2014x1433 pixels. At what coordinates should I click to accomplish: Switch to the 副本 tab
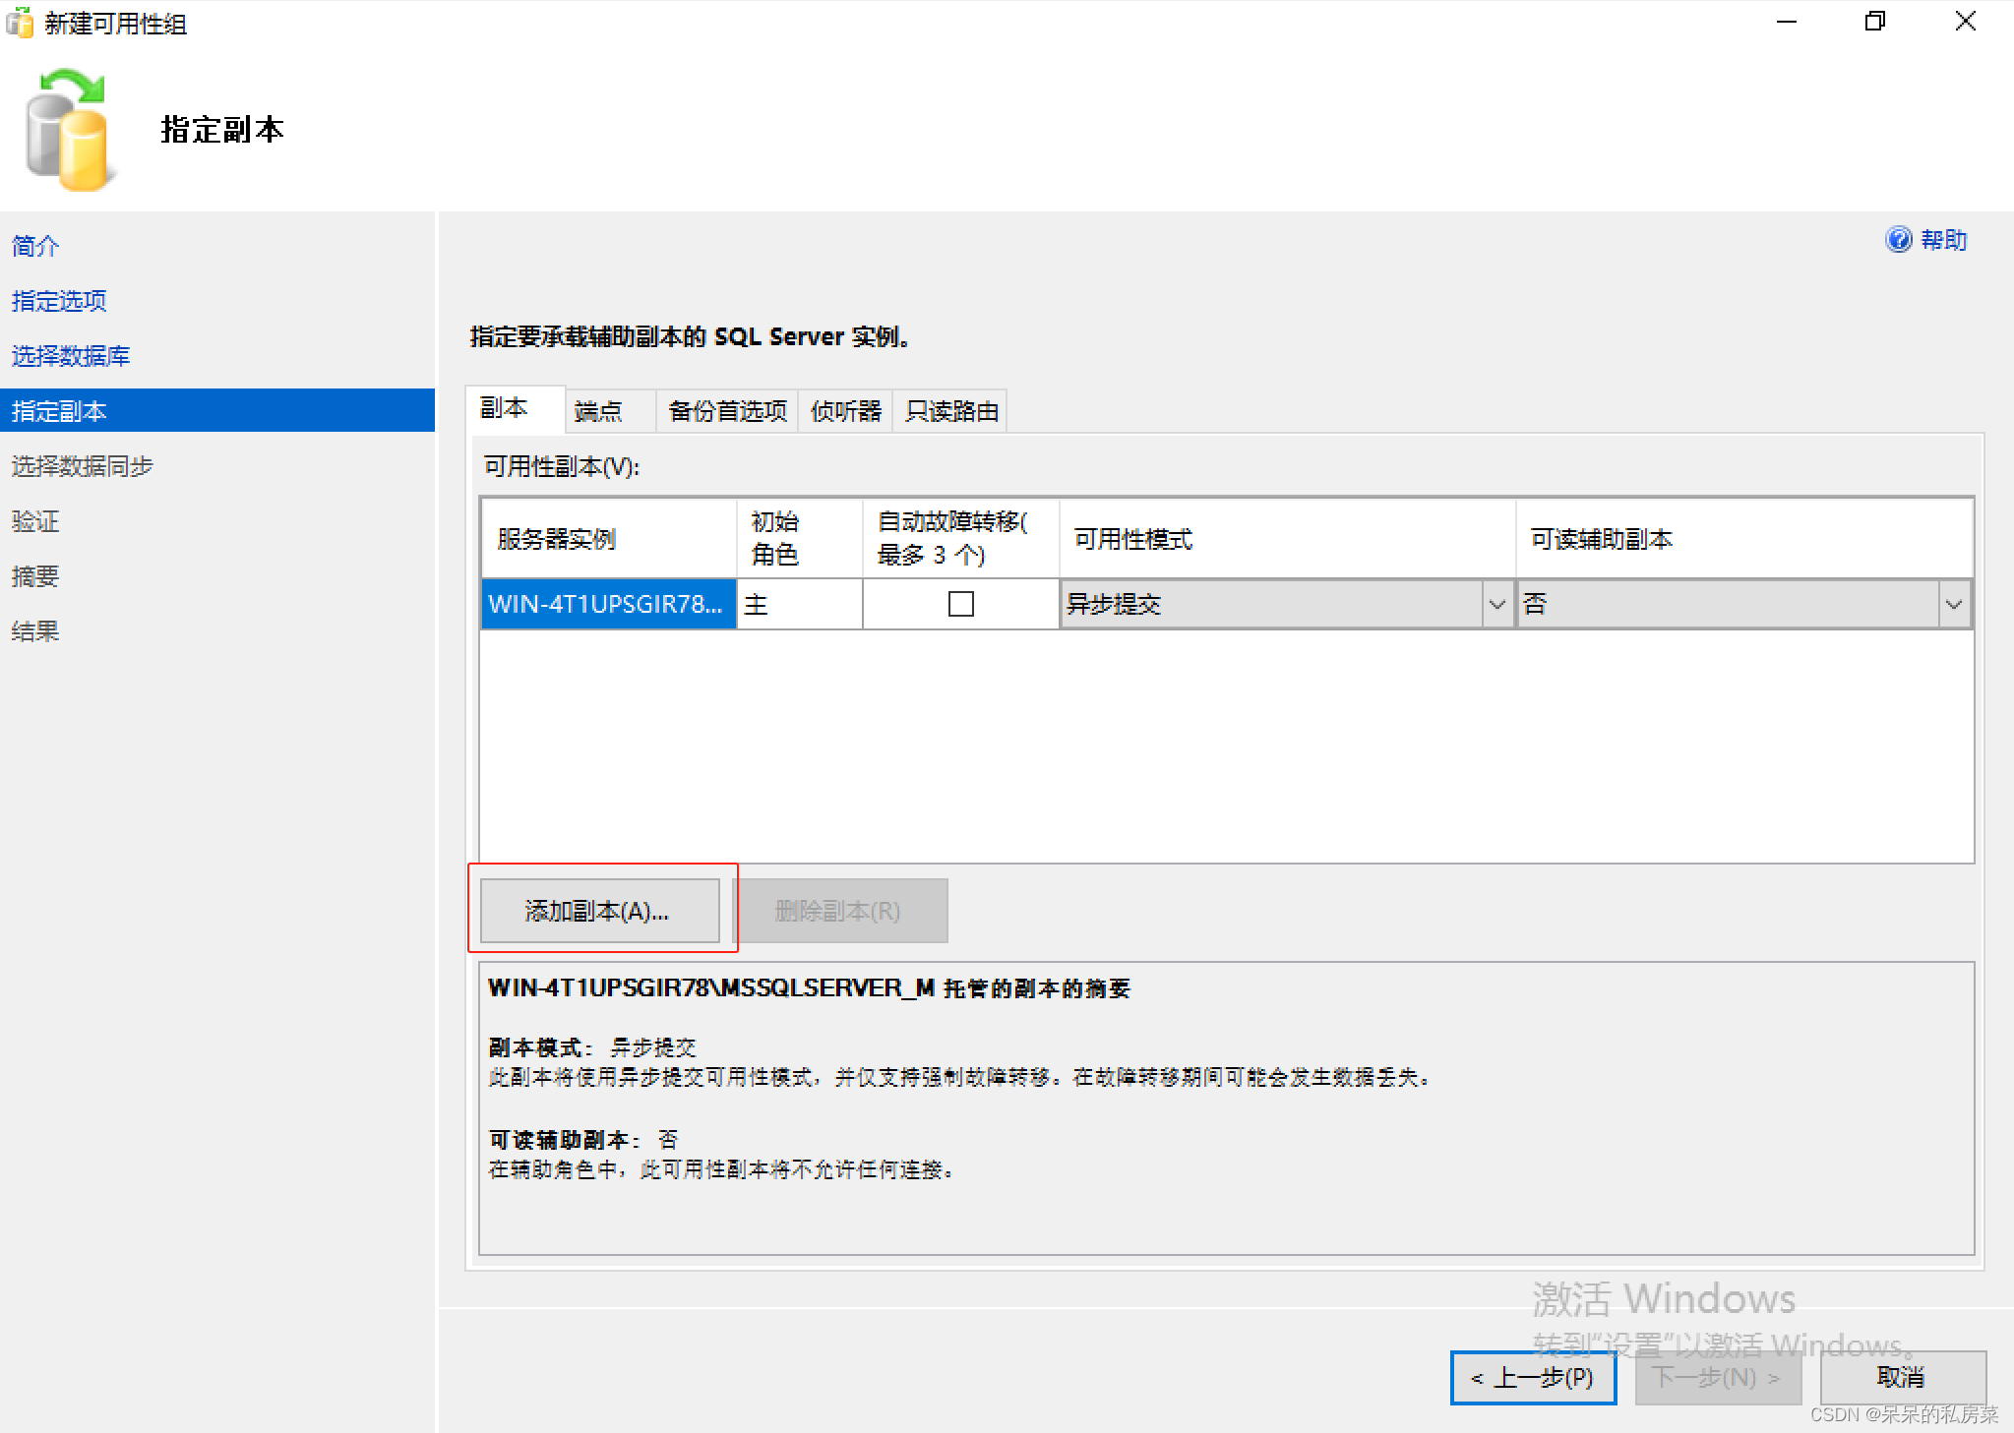[515, 408]
